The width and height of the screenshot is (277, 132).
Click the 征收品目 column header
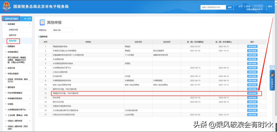pyautogui.click(x=167, y=42)
